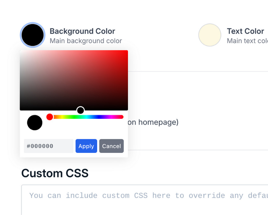This screenshot has height=215, width=268.
Task: Grab the red hue slider thumb
Action: tap(50, 117)
